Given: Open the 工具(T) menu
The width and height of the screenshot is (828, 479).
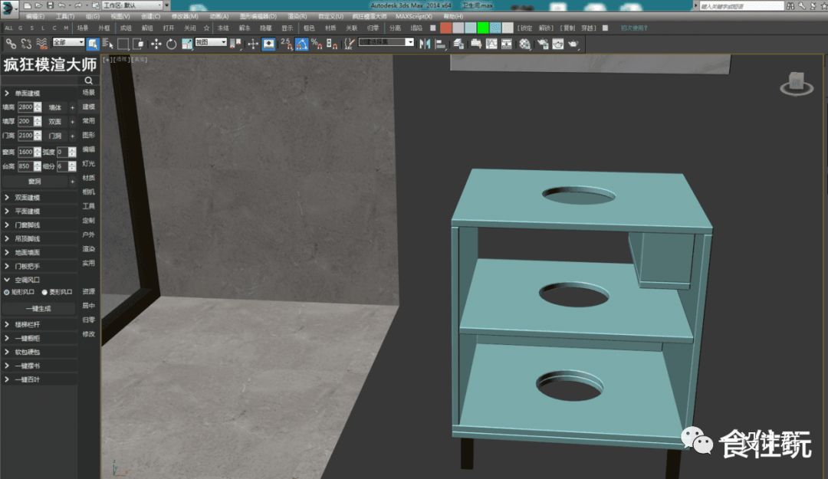Looking at the screenshot, I should point(65,16).
